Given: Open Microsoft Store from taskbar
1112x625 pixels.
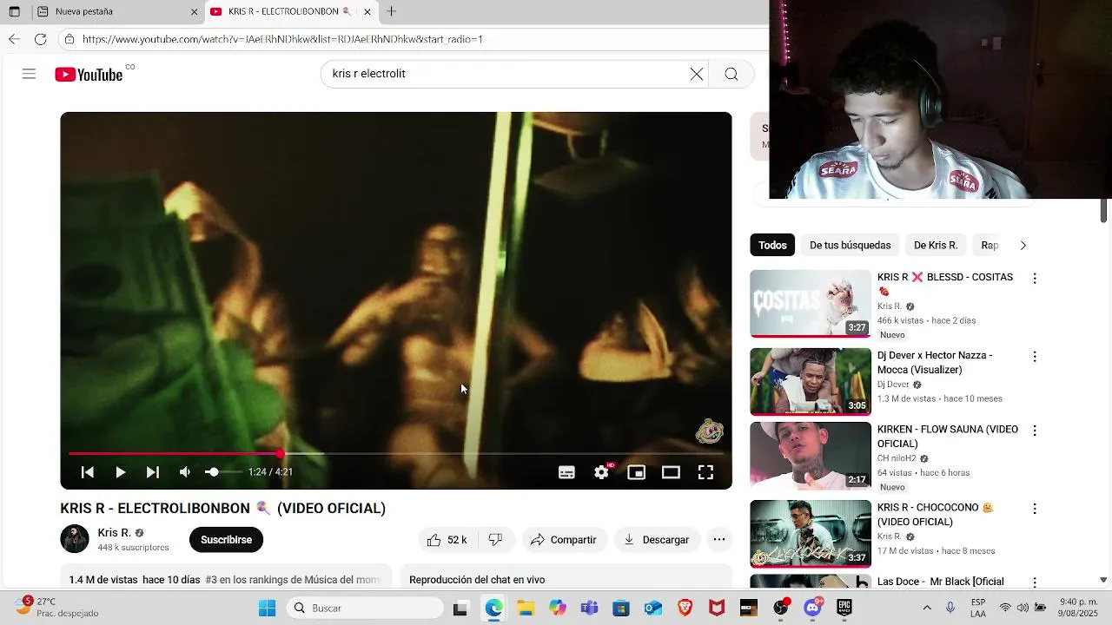Looking at the screenshot, I should coord(620,608).
